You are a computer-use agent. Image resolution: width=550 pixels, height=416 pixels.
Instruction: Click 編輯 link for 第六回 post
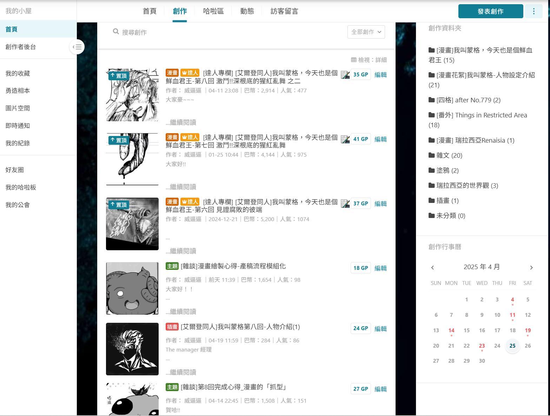pos(380,204)
